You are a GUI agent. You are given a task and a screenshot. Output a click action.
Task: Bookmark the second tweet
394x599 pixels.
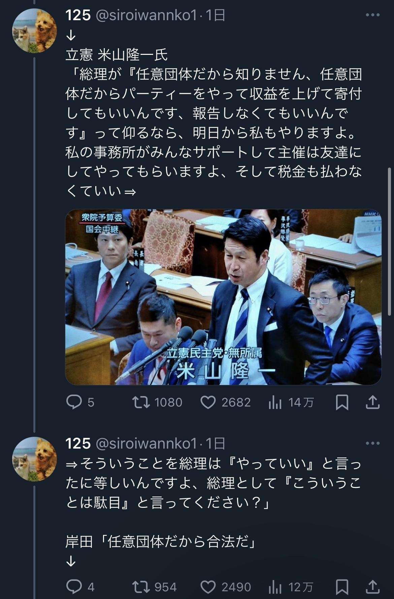pos(342,587)
